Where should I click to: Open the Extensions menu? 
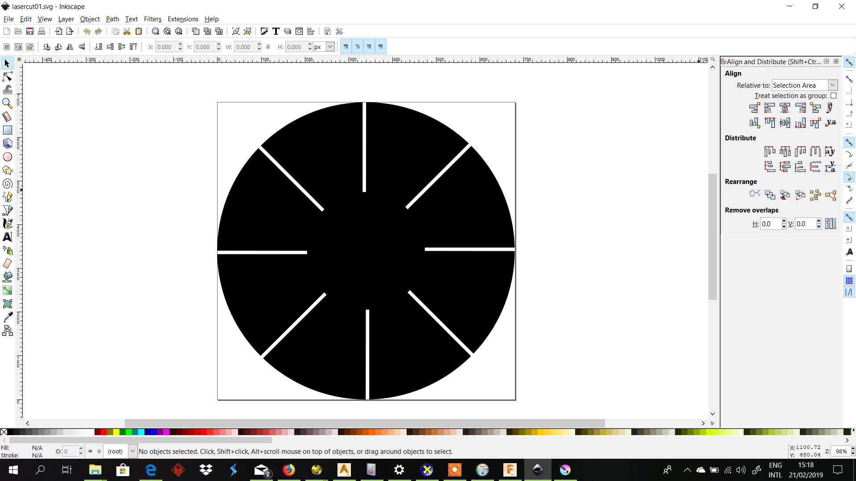pyautogui.click(x=183, y=19)
